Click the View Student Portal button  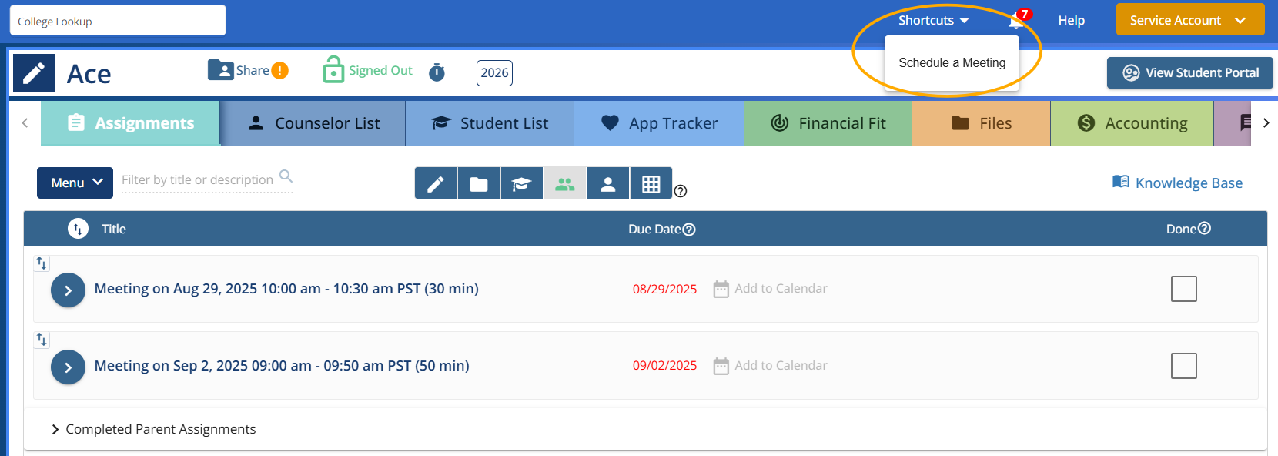1189,72
